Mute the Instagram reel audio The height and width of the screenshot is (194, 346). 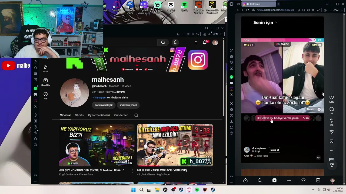point(318,158)
